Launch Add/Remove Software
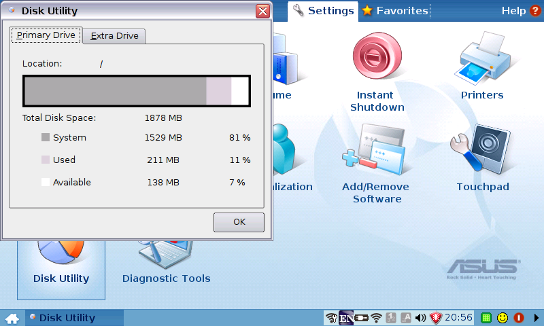This screenshot has width=544, height=326. [x=375, y=149]
